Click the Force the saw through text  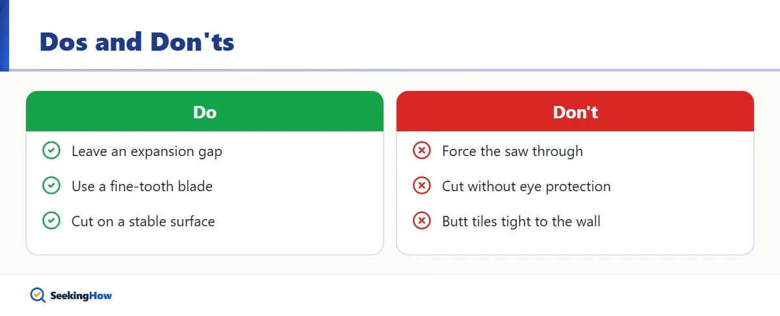(512, 151)
